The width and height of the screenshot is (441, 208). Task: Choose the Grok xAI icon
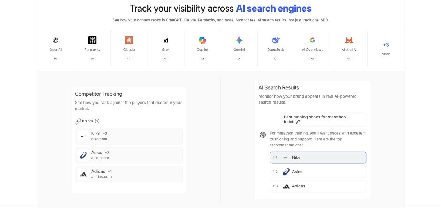click(x=166, y=40)
